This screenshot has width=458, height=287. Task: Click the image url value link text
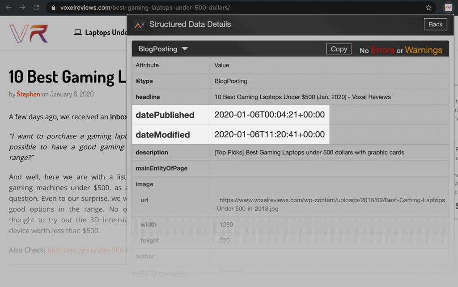[330, 204]
